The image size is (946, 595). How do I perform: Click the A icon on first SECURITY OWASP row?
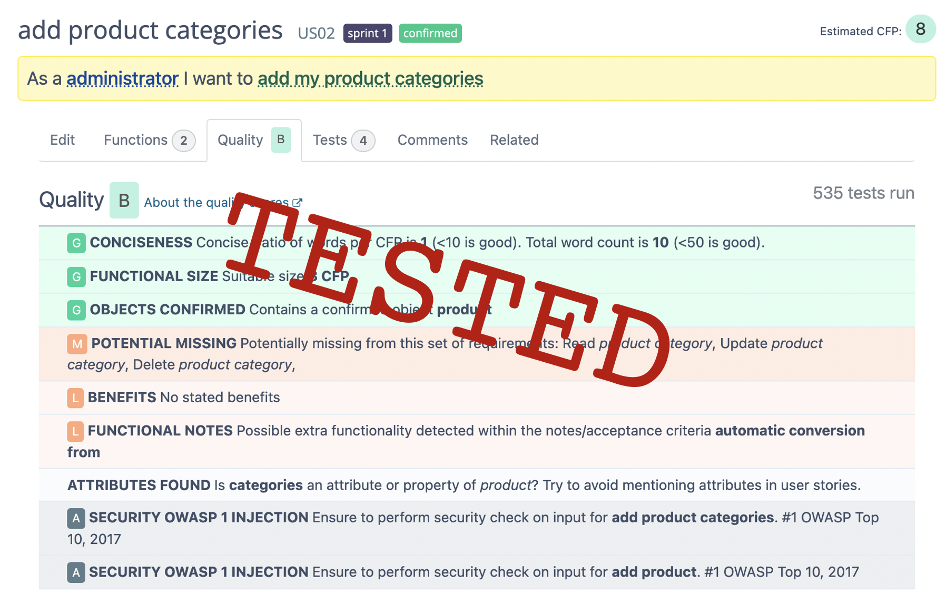pyautogui.click(x=76, y=518)
